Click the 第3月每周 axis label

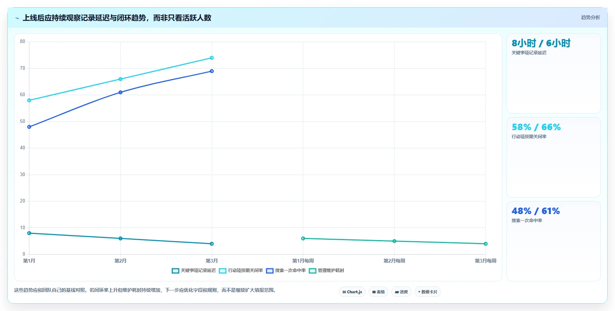point(486,261)
